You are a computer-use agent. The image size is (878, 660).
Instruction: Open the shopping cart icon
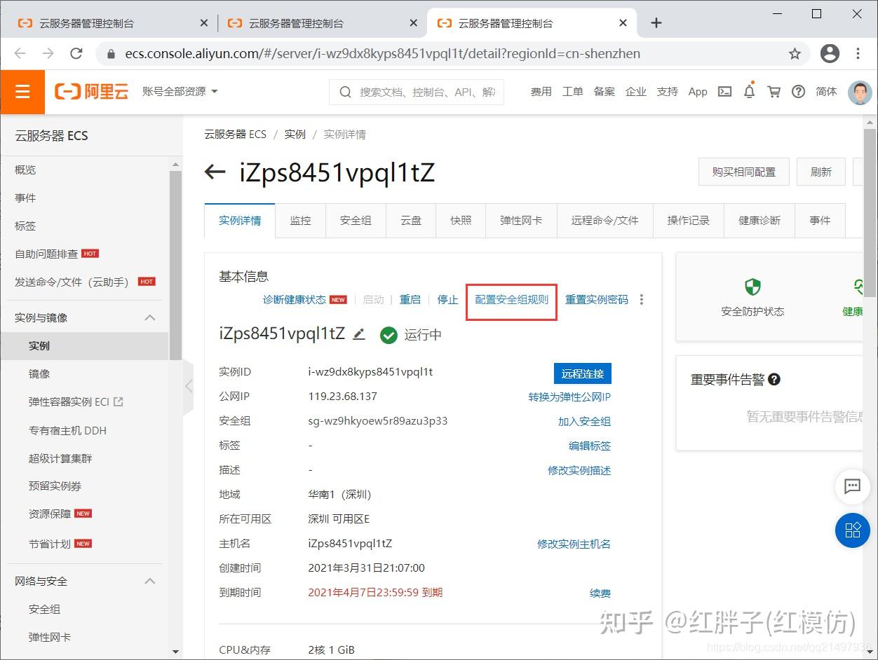[774, 92]
